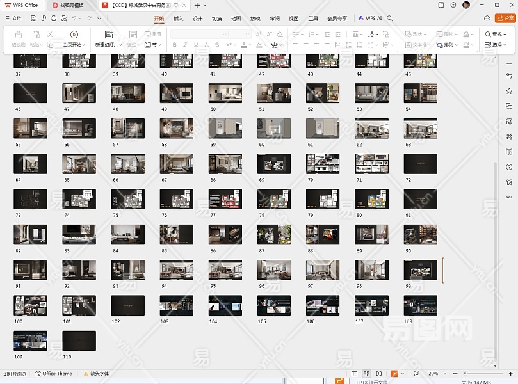Screen dimensions: 518x384
Task: Open the 插入 ribbon tab
Action: (x=178, y=19)
